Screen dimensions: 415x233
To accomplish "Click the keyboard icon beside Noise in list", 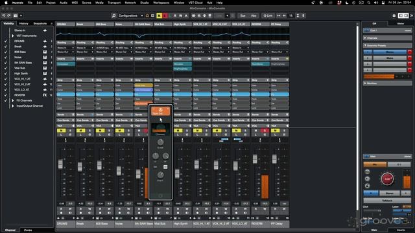I will [x=45, y=58].
